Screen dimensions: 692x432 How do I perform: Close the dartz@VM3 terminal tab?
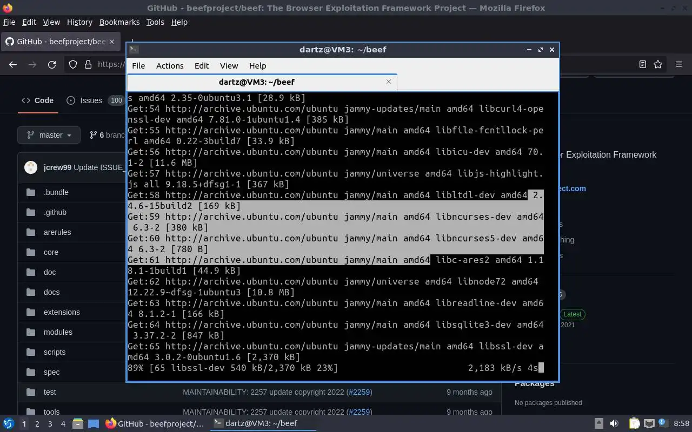point(388,82)
